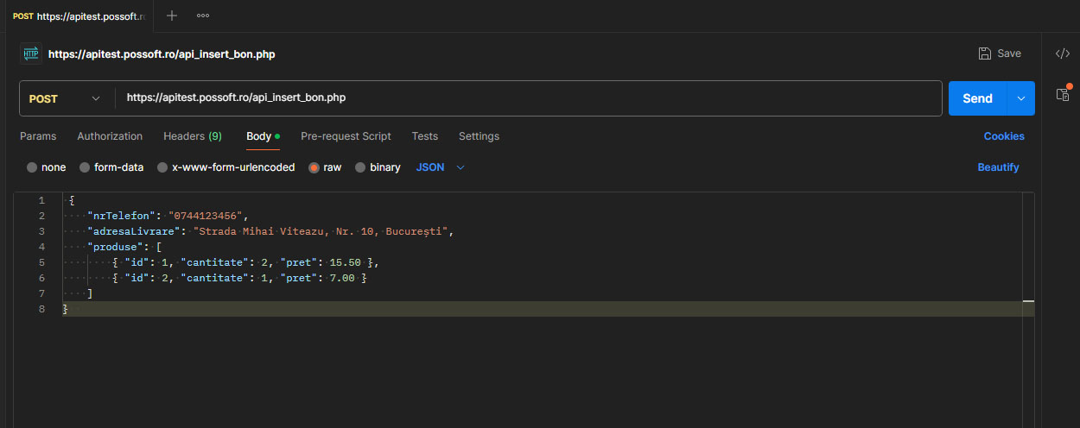Select the form-data body option
This screenshot has width=1080, height=428.
pos(111,167)
